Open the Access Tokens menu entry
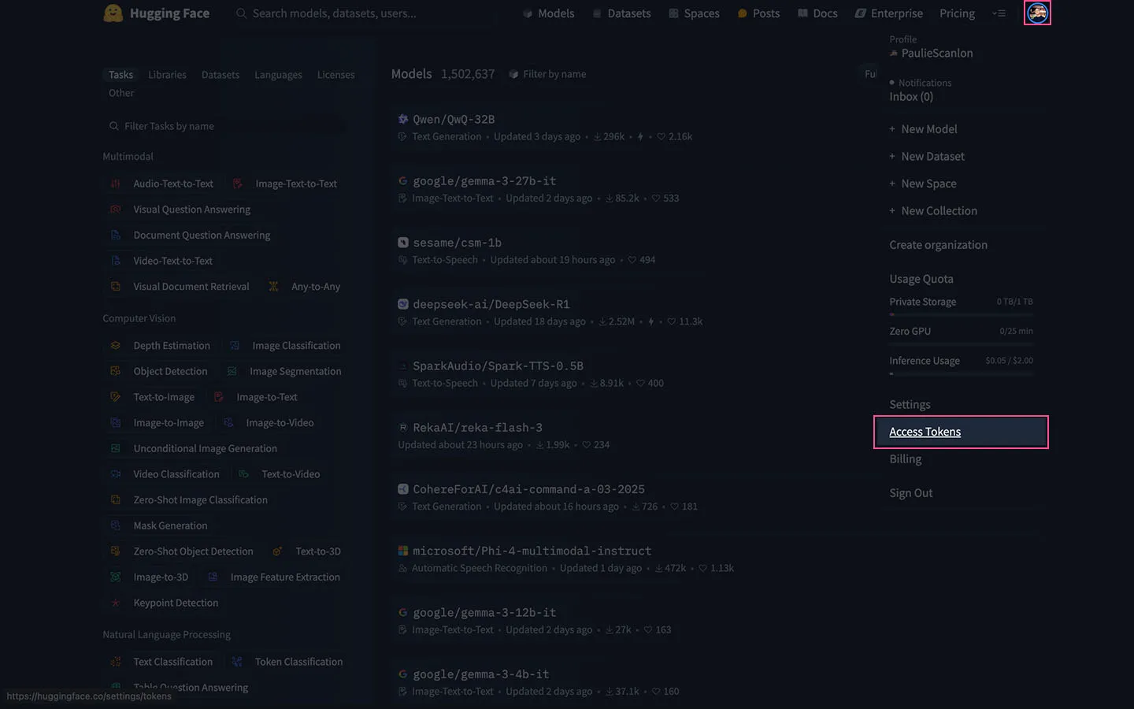Viewport: 1134px width, 709px height. point(961,432)
